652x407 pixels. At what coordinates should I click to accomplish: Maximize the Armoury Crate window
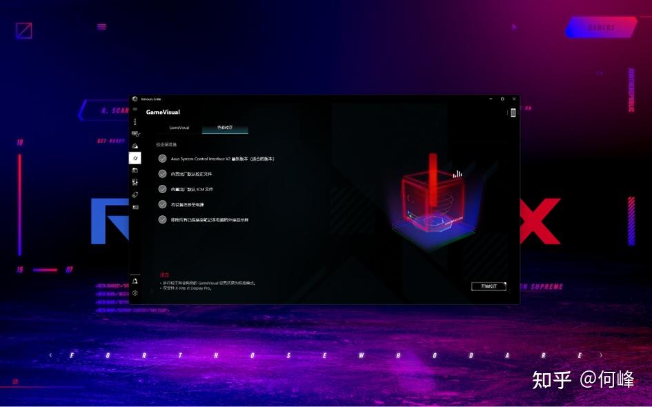click(x=502, y=99)
